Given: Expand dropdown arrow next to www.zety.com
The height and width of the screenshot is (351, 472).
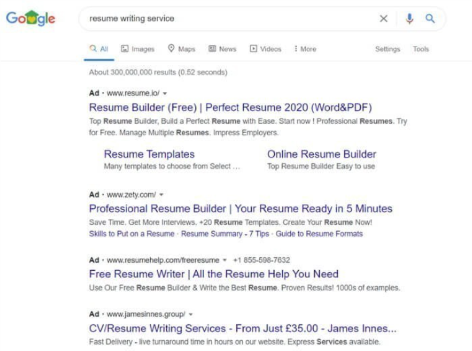Looking at the screenshot, I should pos(161,195).
